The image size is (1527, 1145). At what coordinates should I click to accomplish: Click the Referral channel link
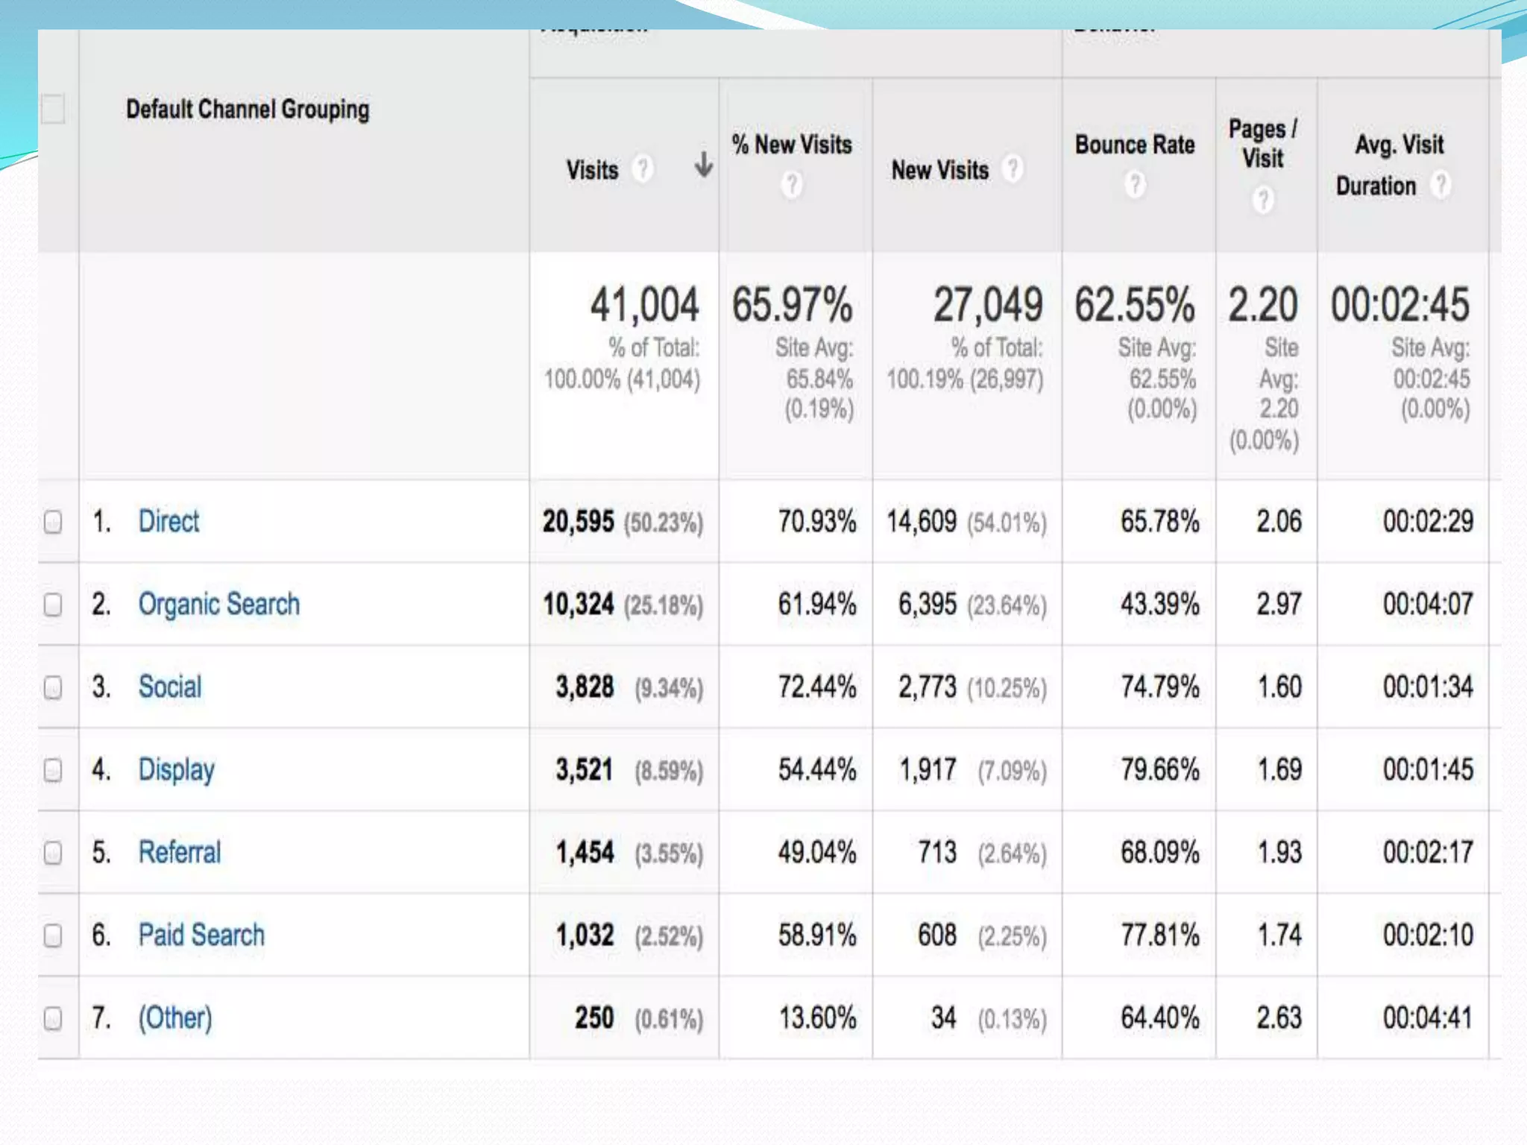(x=180, y=852)
